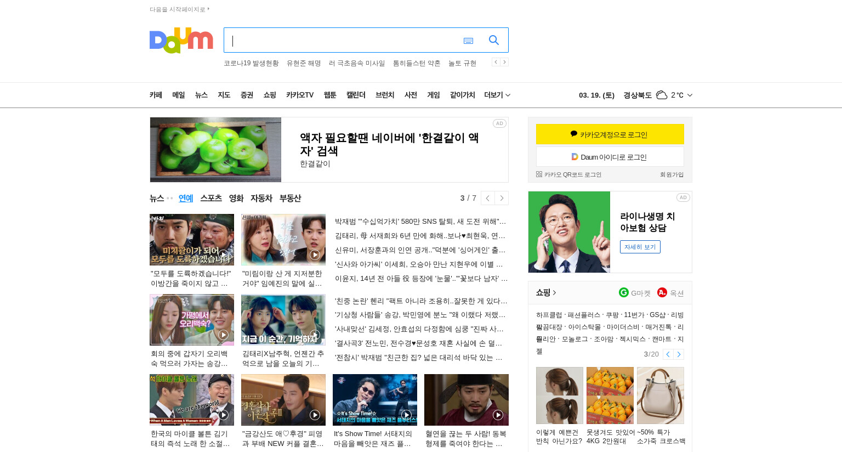The image size is (842, 452).
Task: Go to previous news page arrow
Action: pyautogui.click(x=488, y=198)
